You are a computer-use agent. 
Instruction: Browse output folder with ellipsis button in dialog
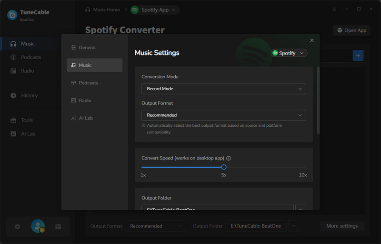(300, 208)
